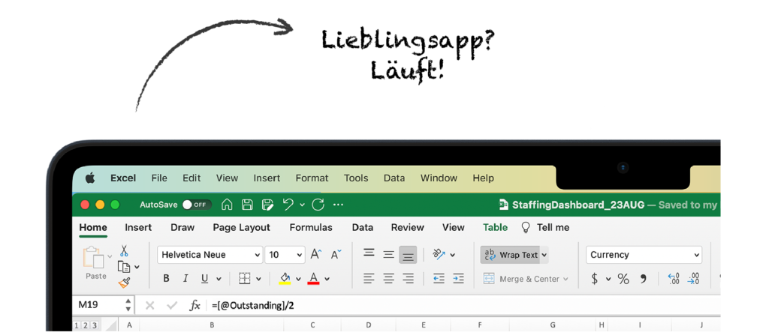The height and width of the screenshot is (332, 769).
Task: Expand the Copy options arrow
Action: pos(137,268)
